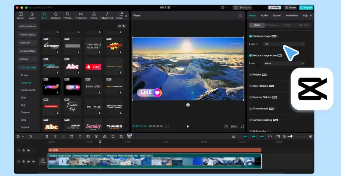Image resolution: width=341 pixels, height=176 pixels.
Task: Uncheck the Enhance image checkbox
Action: pyautogui.click(x=251, y=36)
